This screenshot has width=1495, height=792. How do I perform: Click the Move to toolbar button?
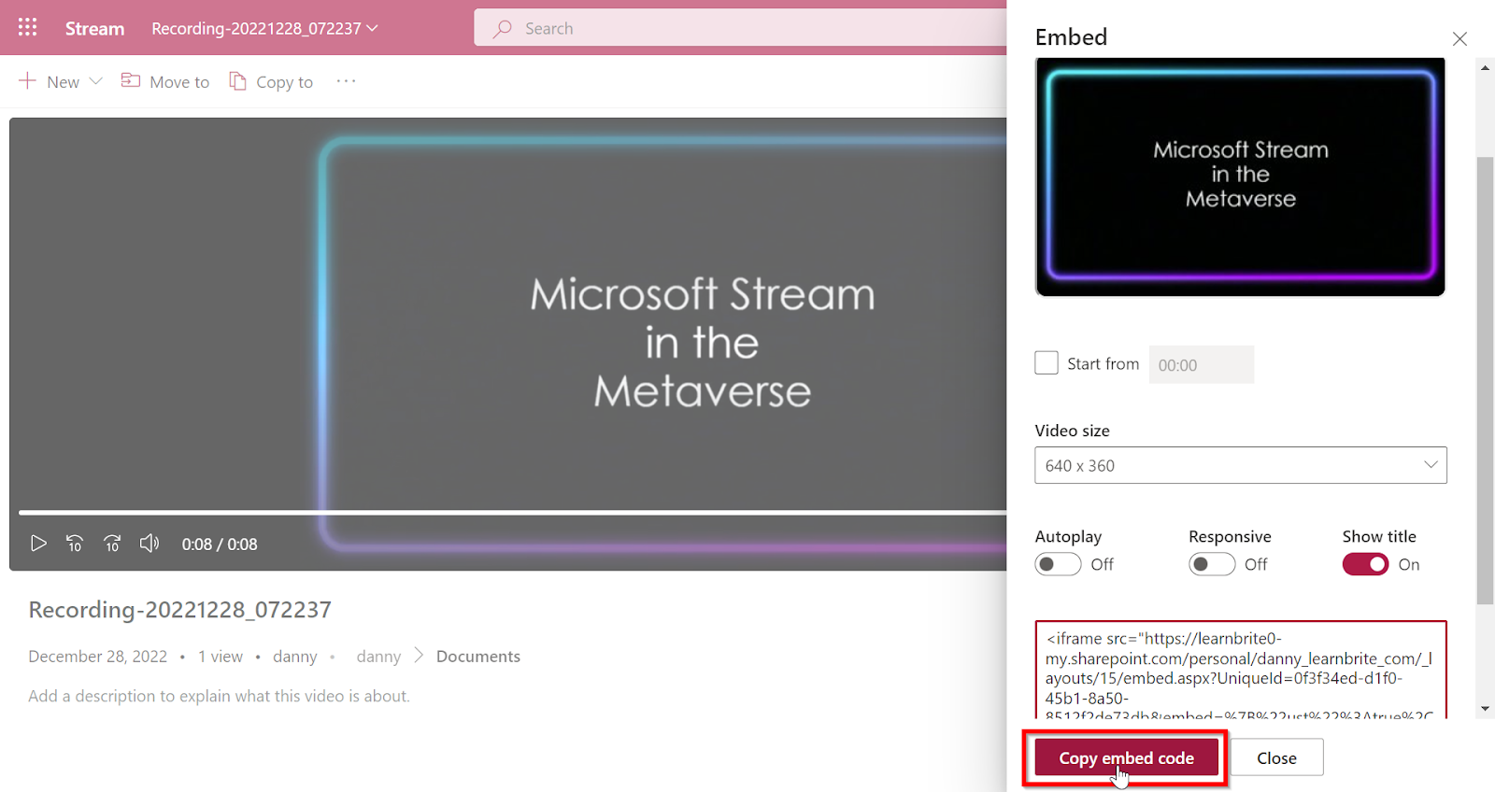coord(165,81)
